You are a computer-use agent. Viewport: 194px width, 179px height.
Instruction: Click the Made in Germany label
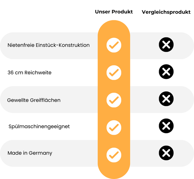tap(30, 153)
